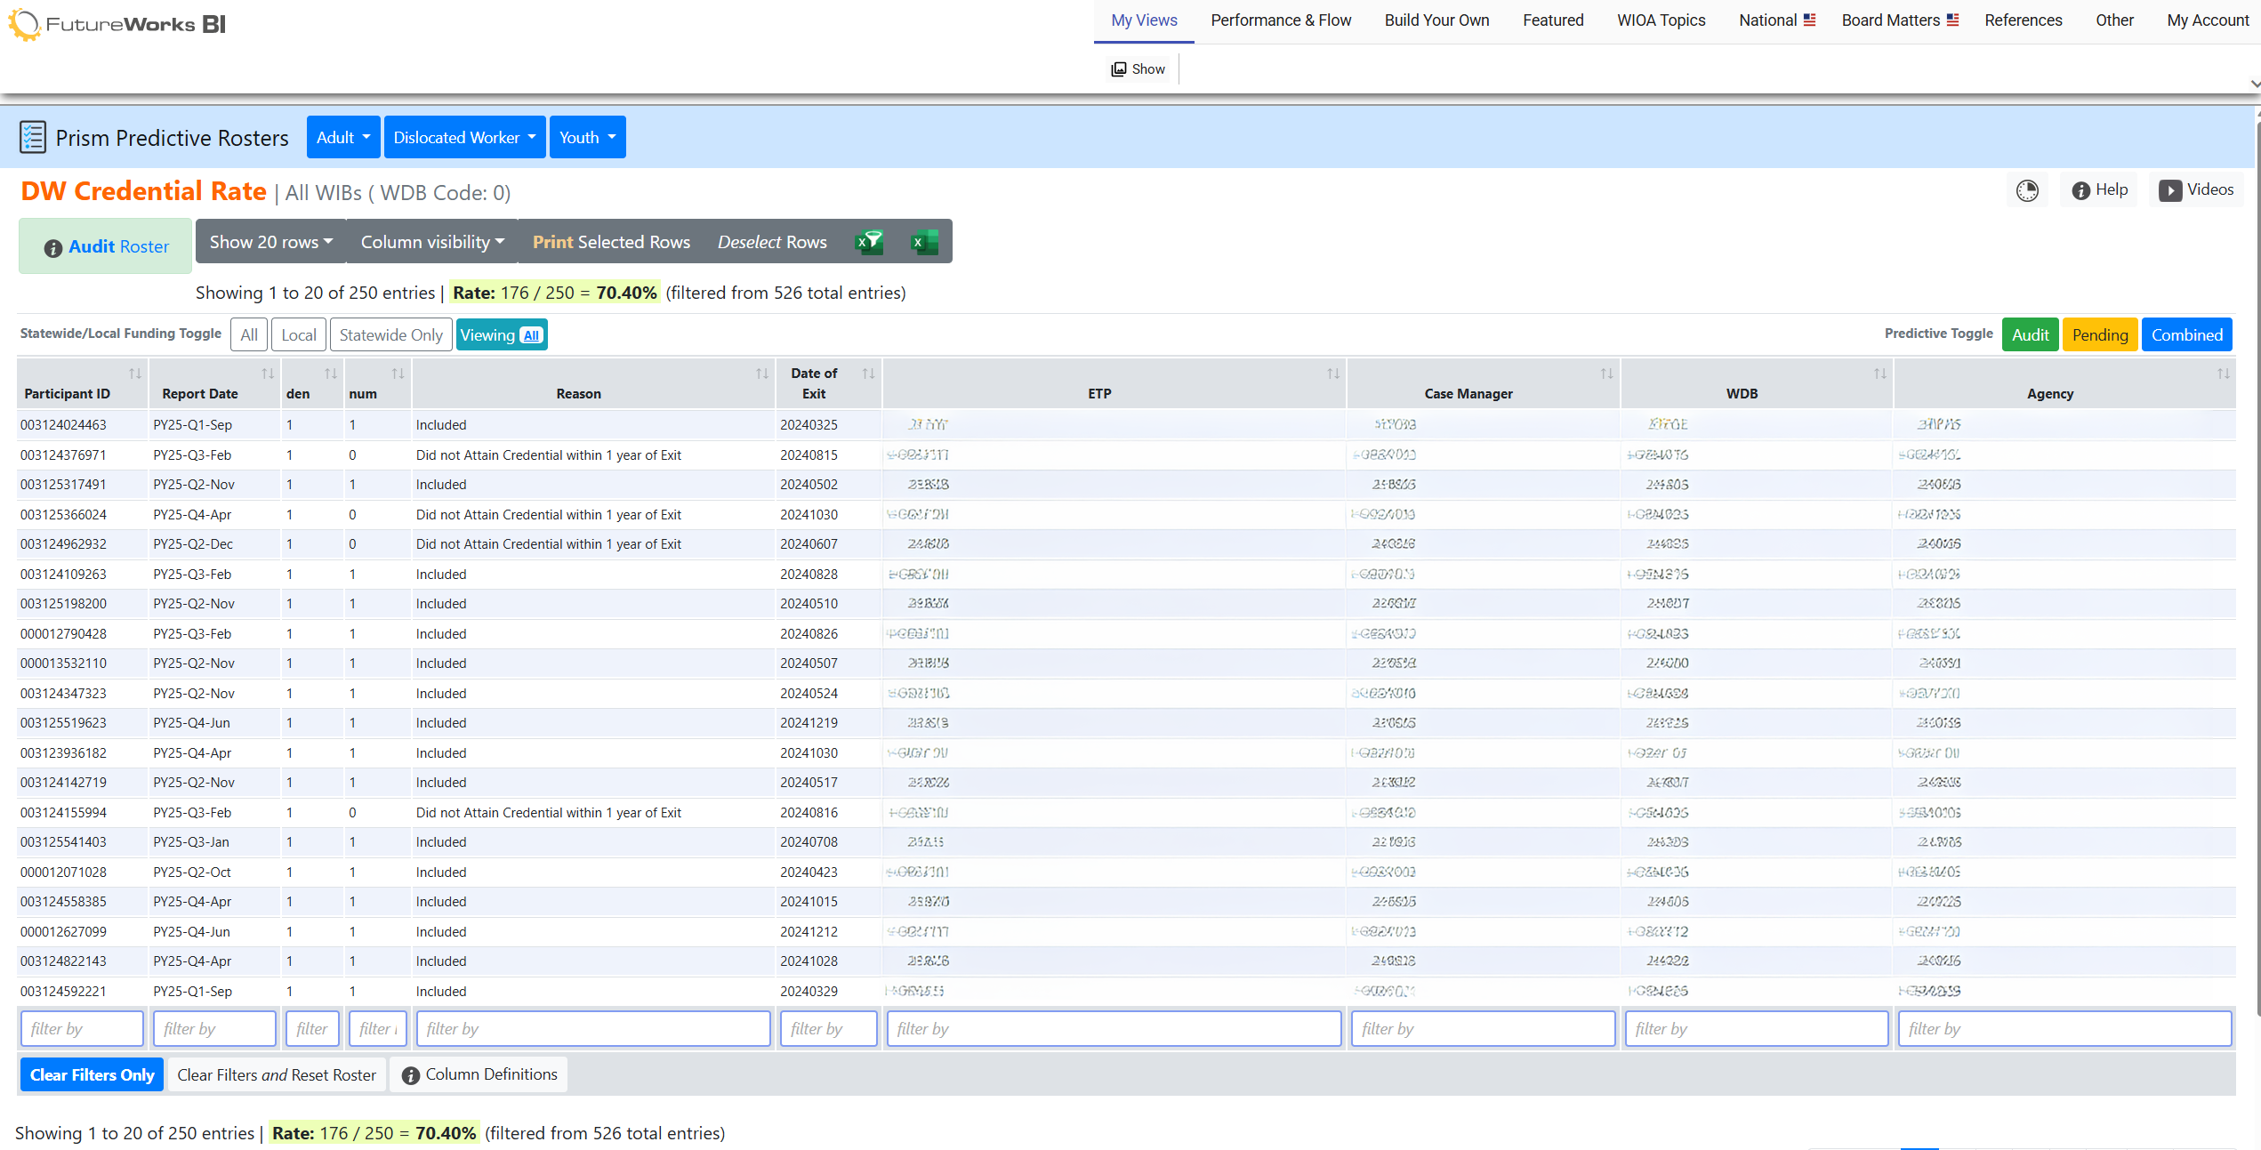This screenshot has height=1150, width=2261.
Task: Expand the collapsed header chevron at right
Action: tap(2255, 84)
